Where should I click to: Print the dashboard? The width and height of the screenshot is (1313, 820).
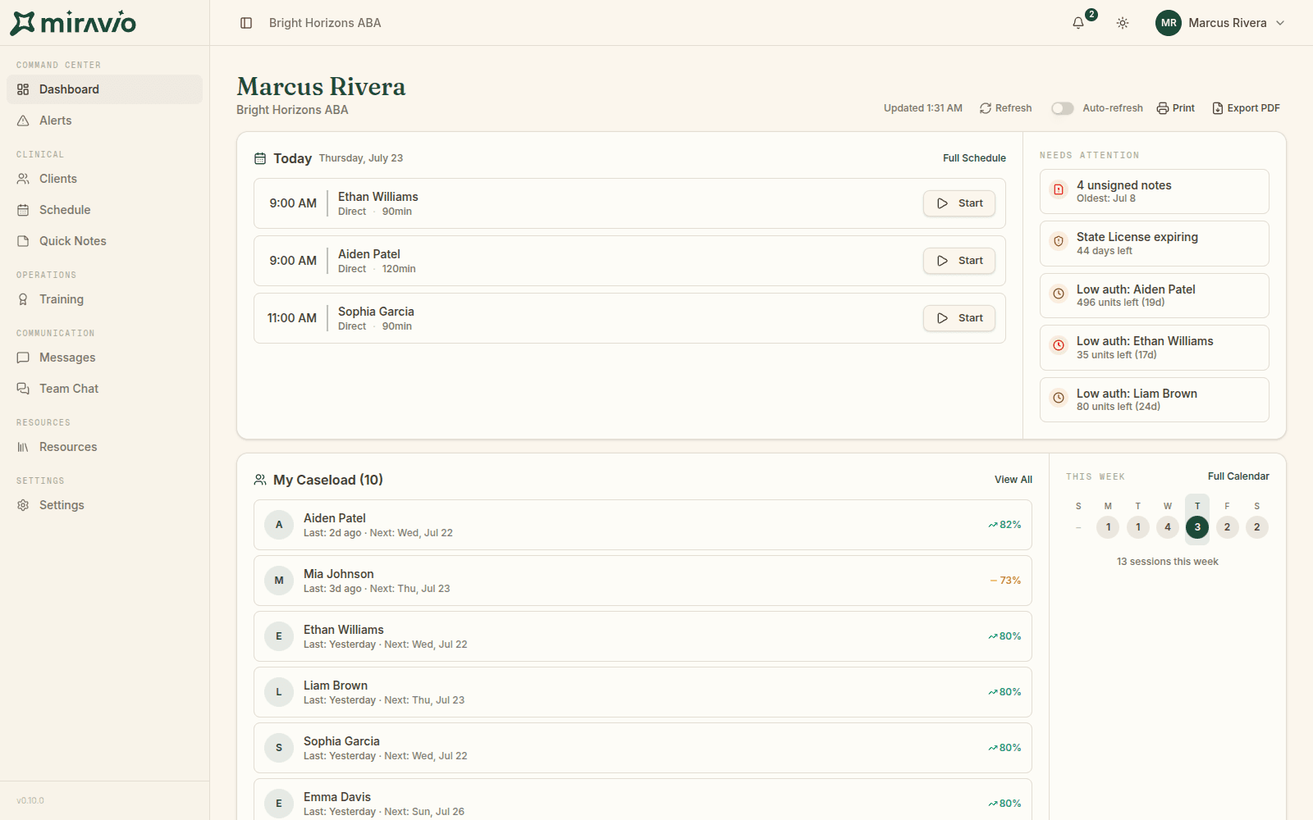tap(1175, 108)
